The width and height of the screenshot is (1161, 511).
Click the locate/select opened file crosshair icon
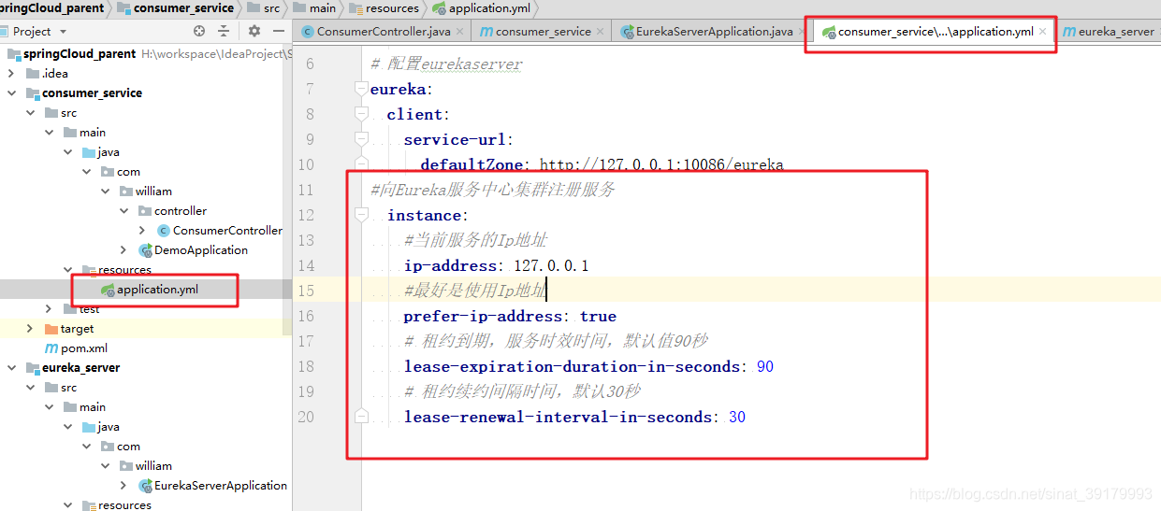198,31
